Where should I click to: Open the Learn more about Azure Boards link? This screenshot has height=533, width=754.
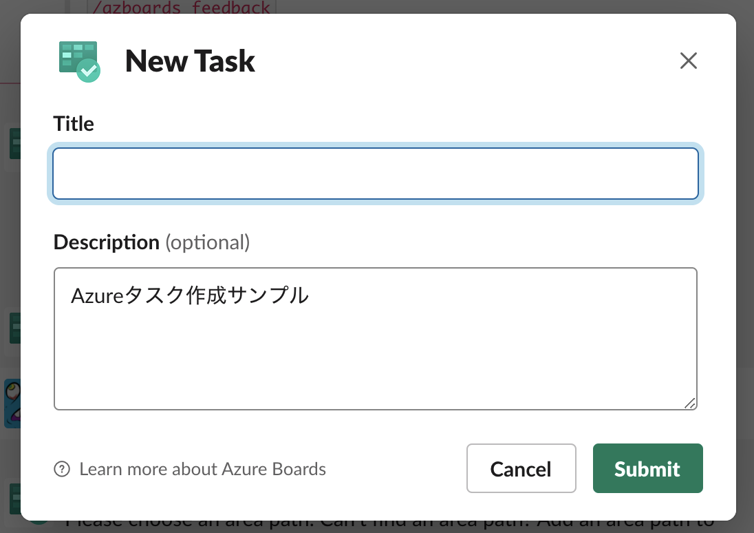[202, 469]
